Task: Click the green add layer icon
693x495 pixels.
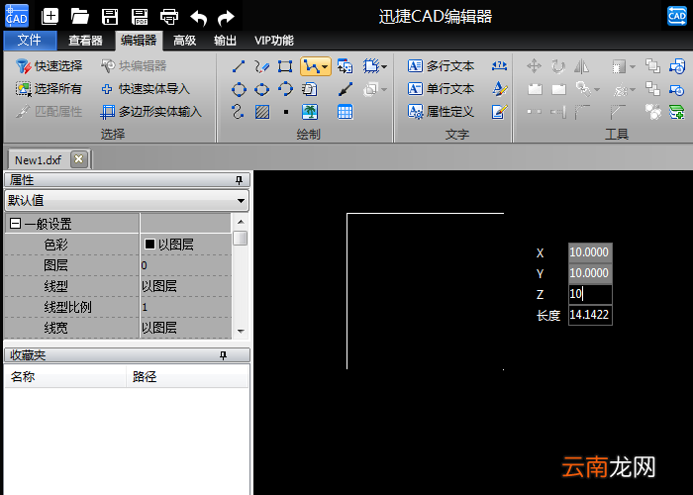Action: coord(676,112)
